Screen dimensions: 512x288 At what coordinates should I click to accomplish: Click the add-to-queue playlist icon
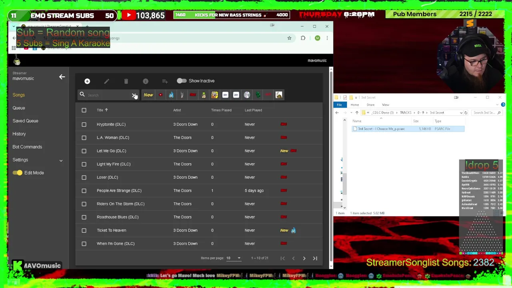tap(165, 81)
